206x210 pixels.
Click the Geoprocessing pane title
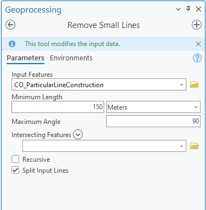33,10
